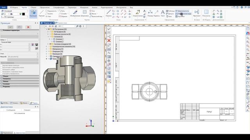Click the Плоскость 3D model tool

coord(206,14)
